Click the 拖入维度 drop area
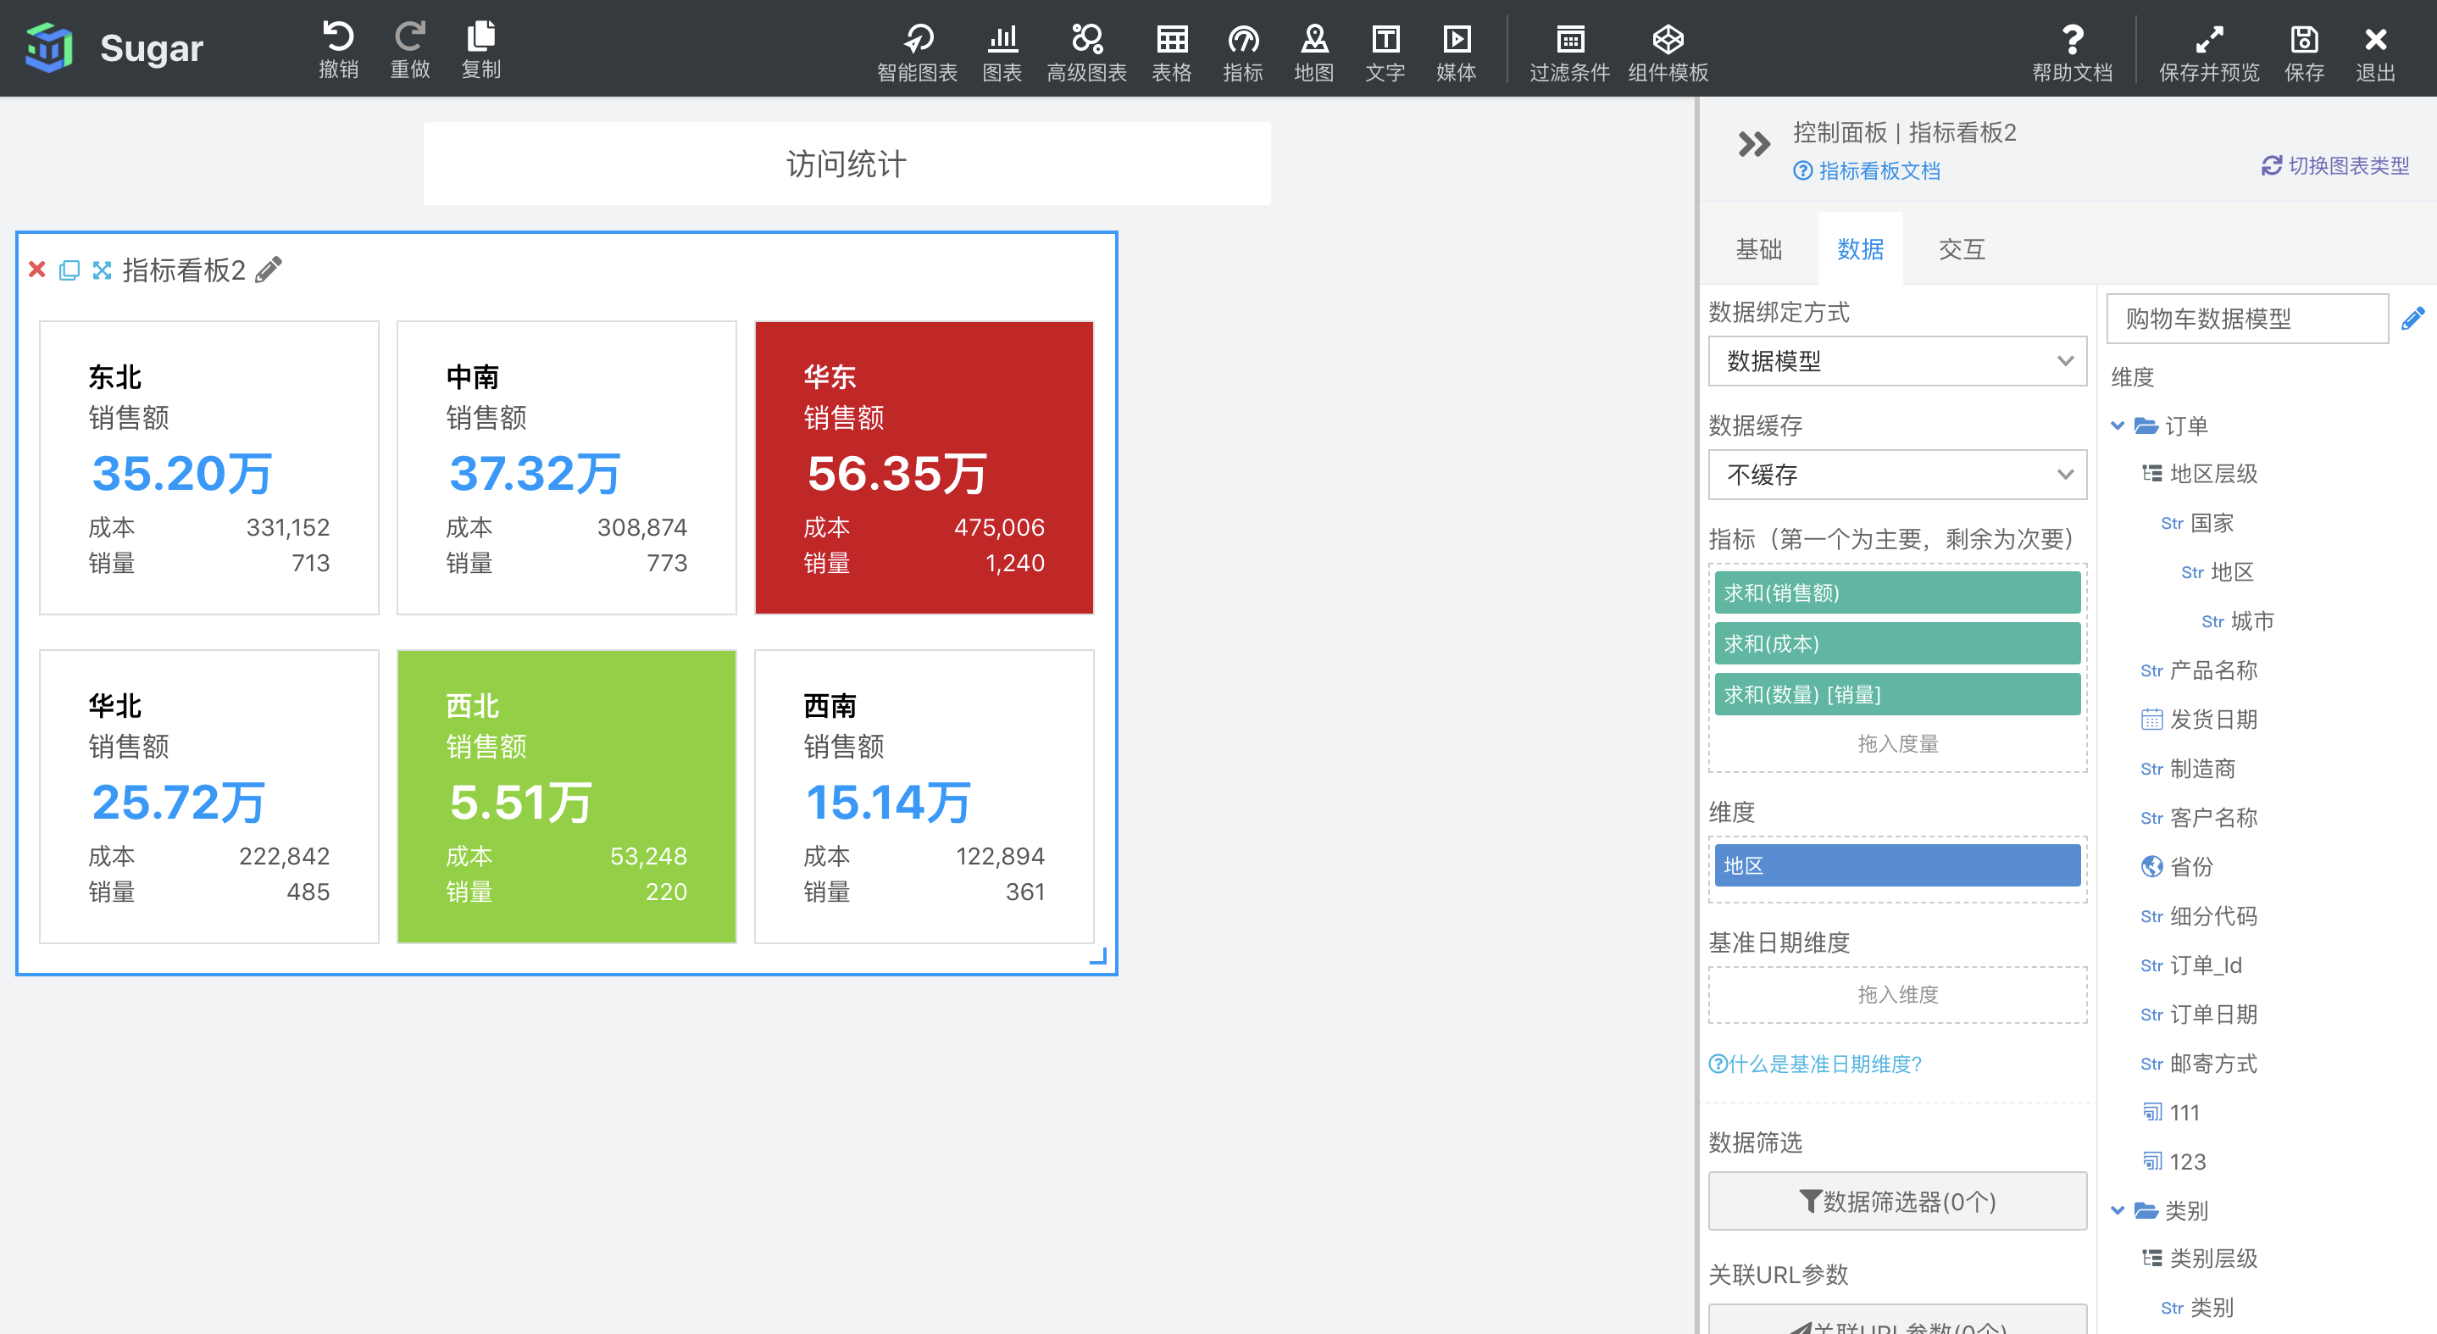 click(1897, 994)
